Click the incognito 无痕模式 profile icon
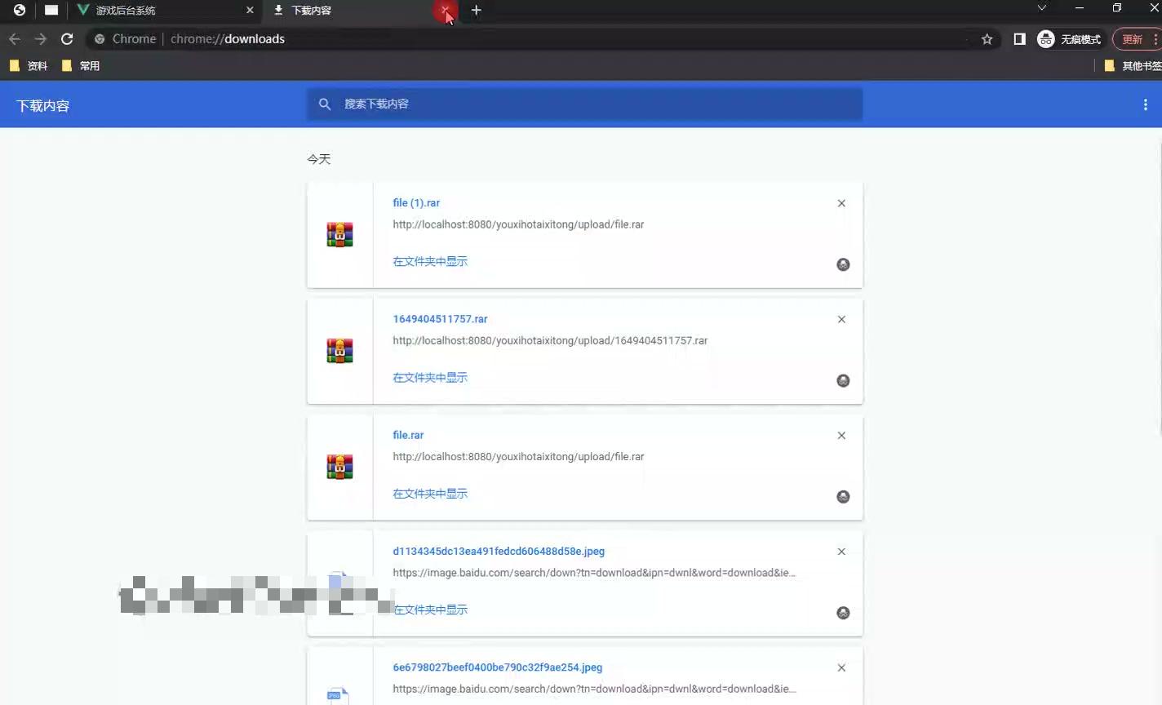Screen dimensions: 1162x705 coord(1045,38)
